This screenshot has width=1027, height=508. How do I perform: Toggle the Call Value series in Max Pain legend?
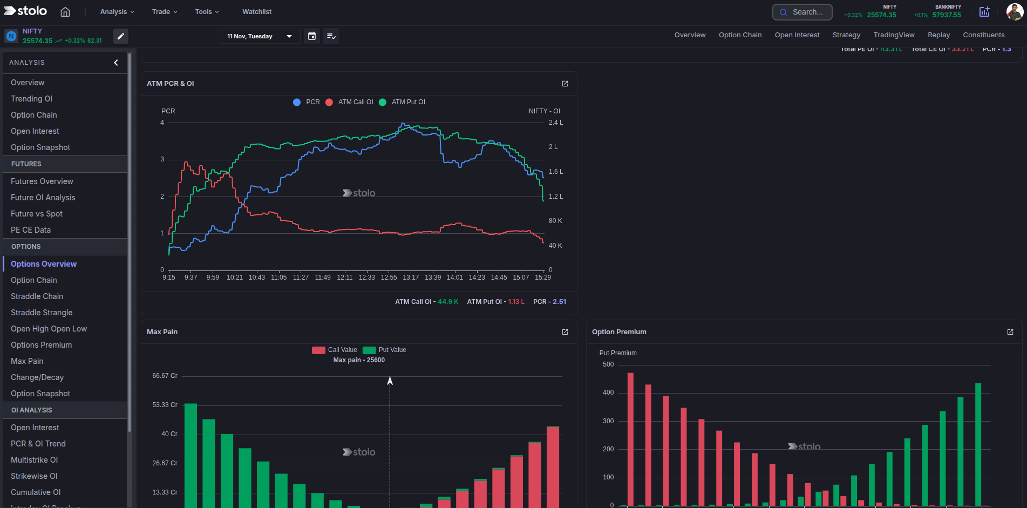pyautogui.click(x=335, y=350)
